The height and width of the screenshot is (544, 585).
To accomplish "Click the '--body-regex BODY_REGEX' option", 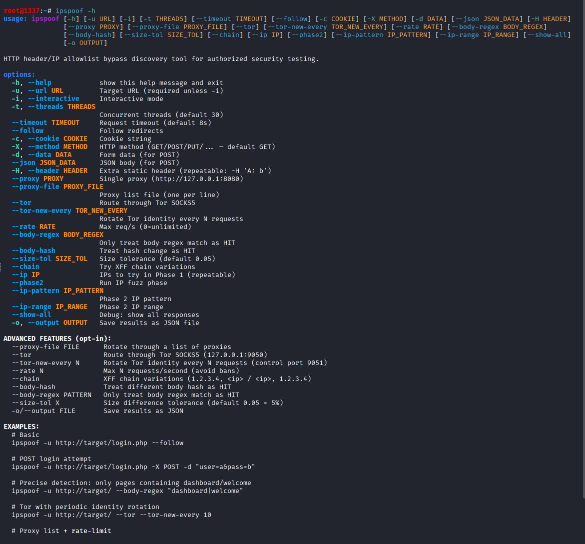I will (57, 235).
